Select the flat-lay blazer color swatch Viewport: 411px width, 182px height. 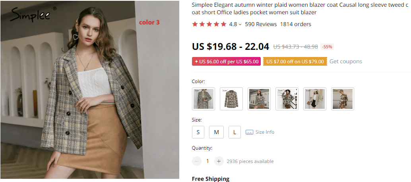coord(231,99)
